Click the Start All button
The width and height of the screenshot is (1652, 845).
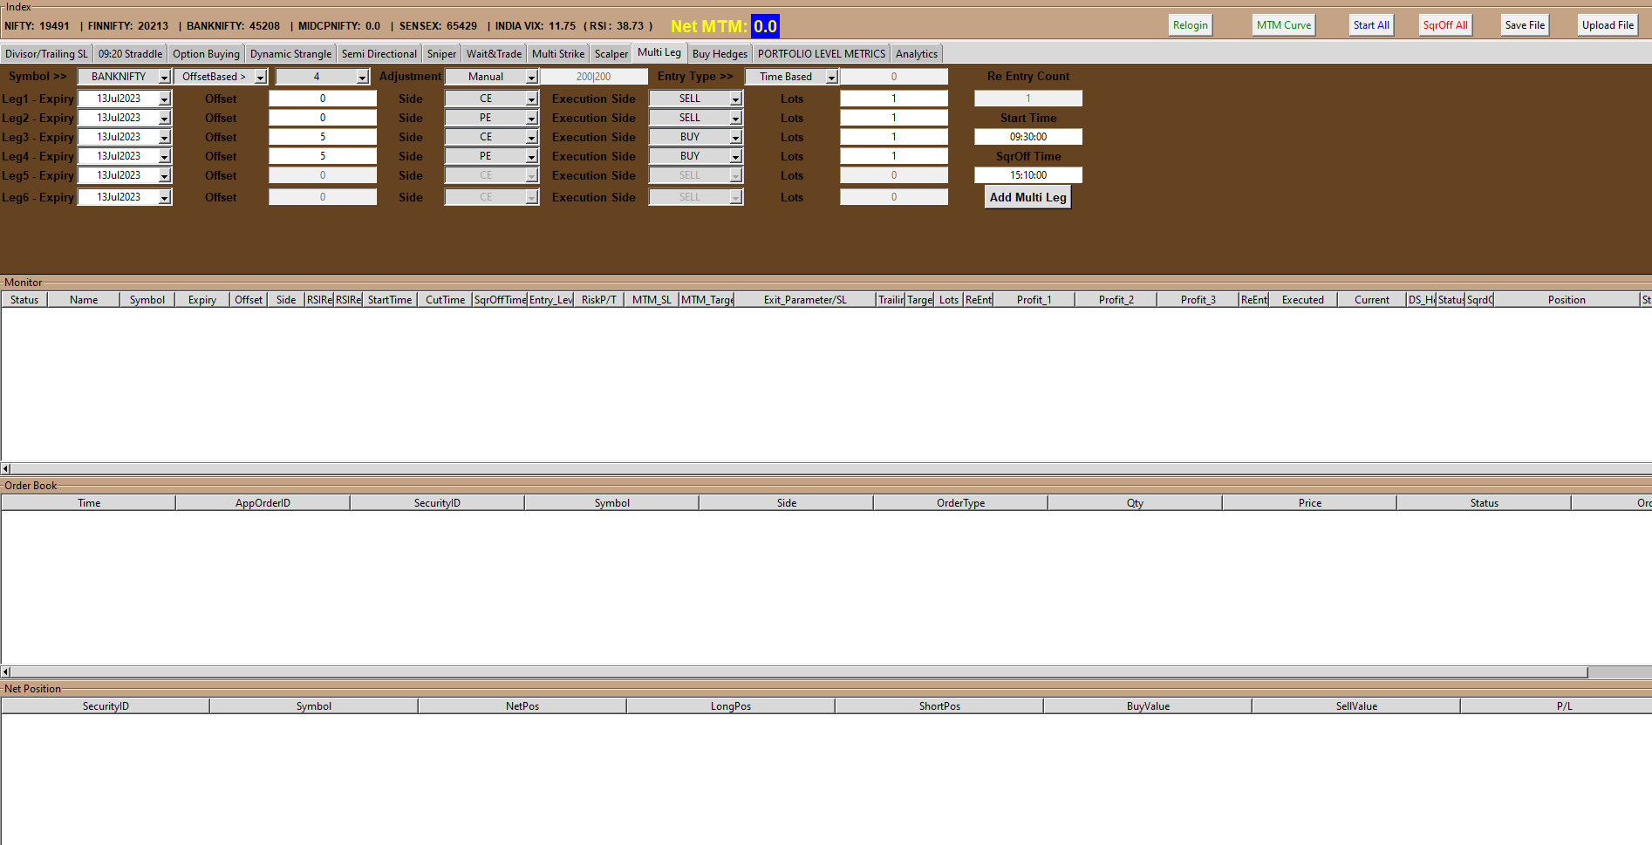[1371, 24]
